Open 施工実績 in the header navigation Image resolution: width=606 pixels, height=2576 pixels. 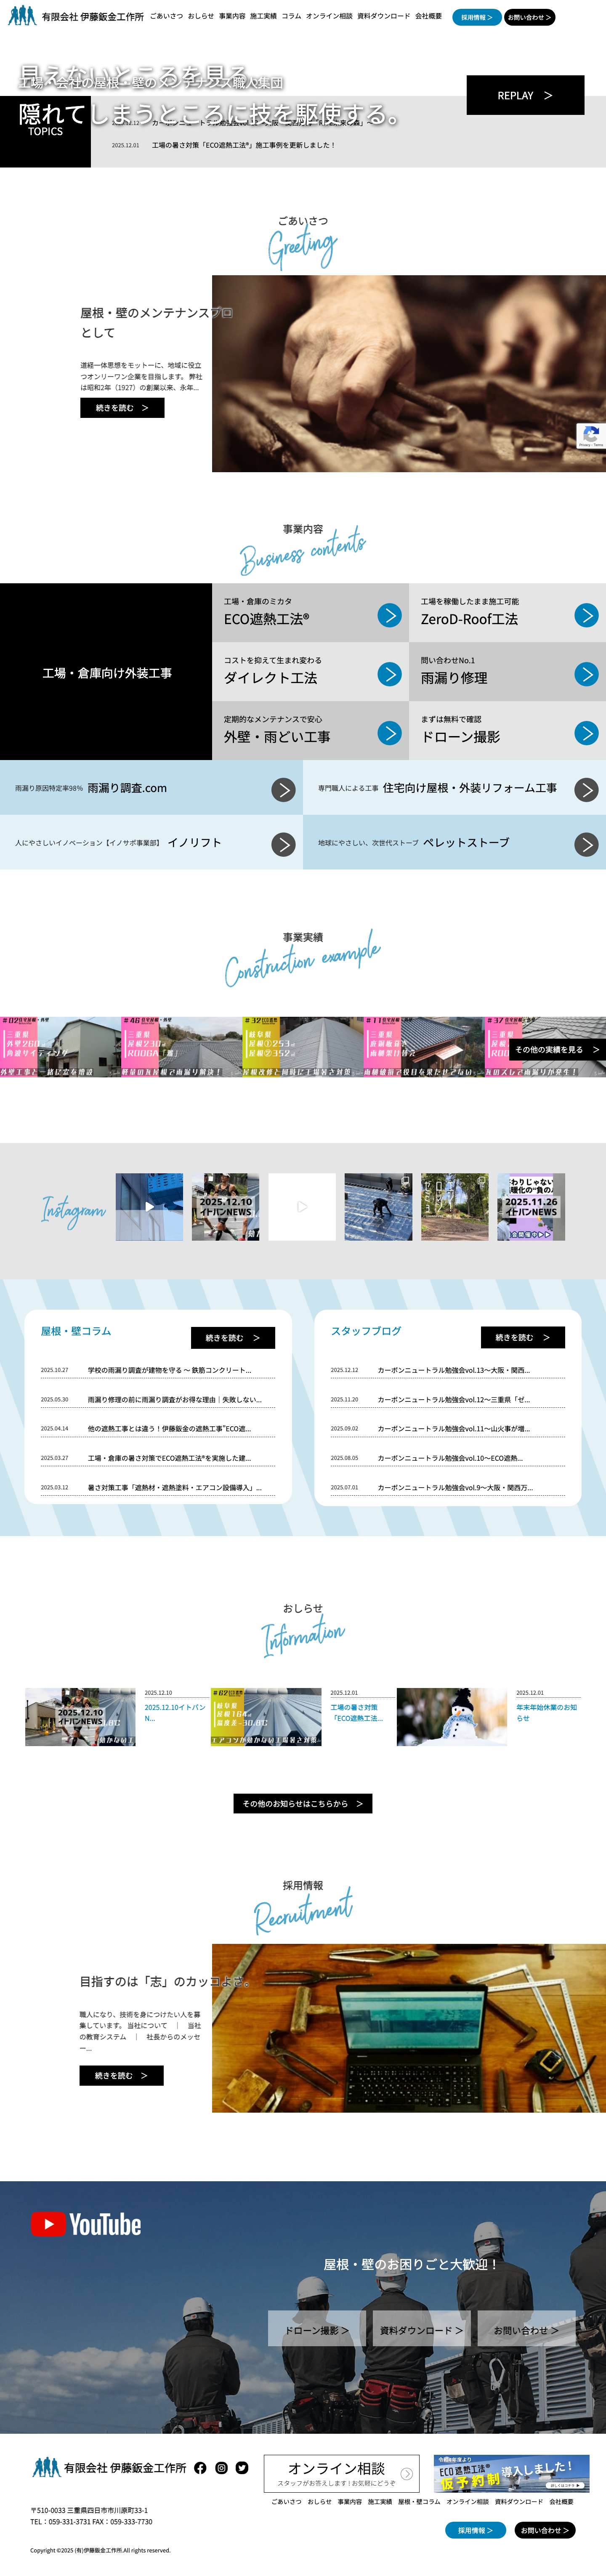[x=263, y=17]
